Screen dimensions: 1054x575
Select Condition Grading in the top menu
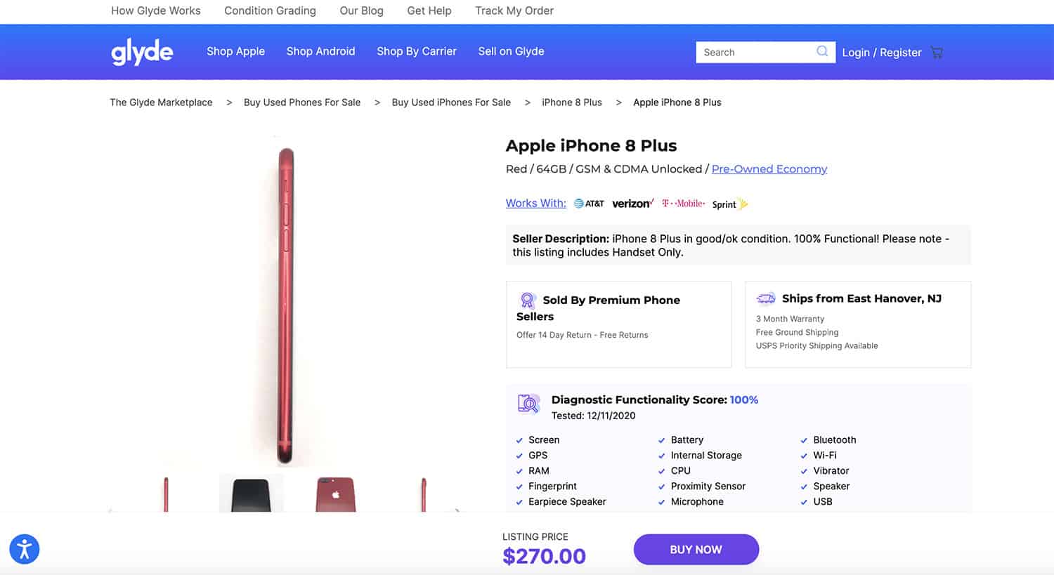270,11
